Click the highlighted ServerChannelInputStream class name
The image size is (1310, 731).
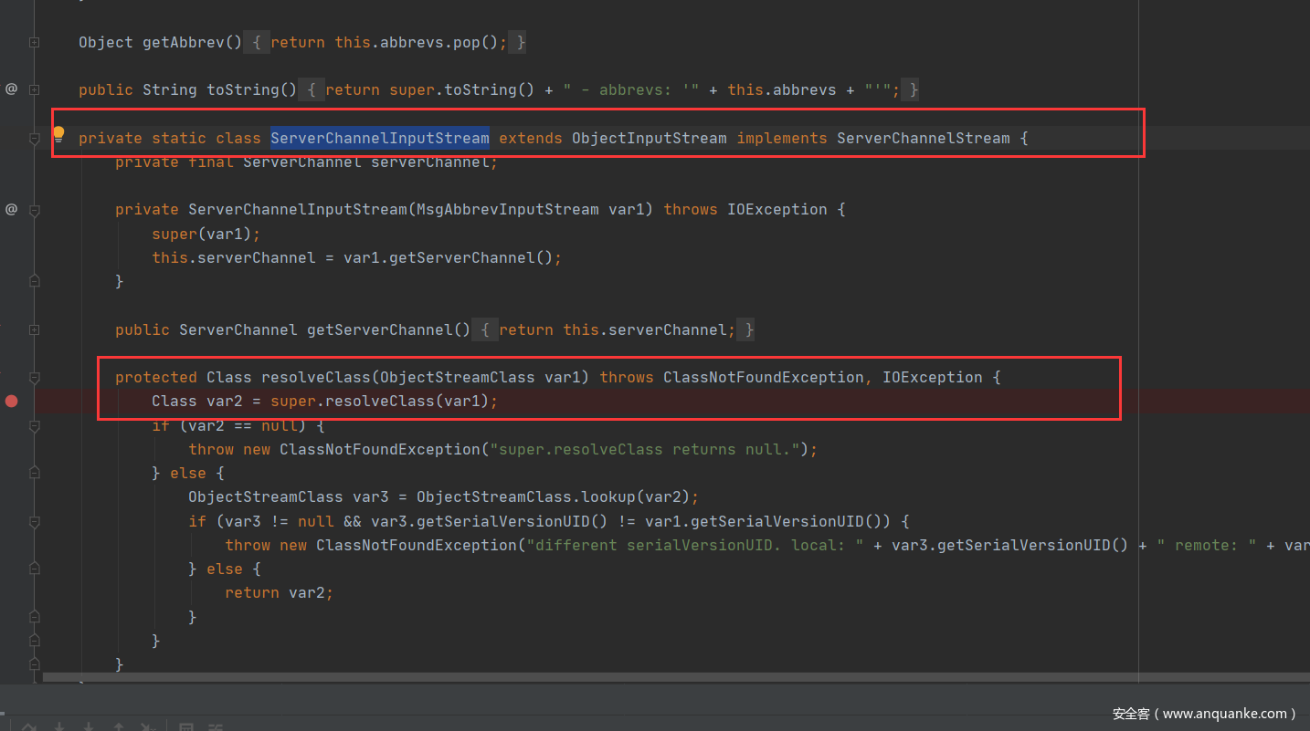point(379,138)
